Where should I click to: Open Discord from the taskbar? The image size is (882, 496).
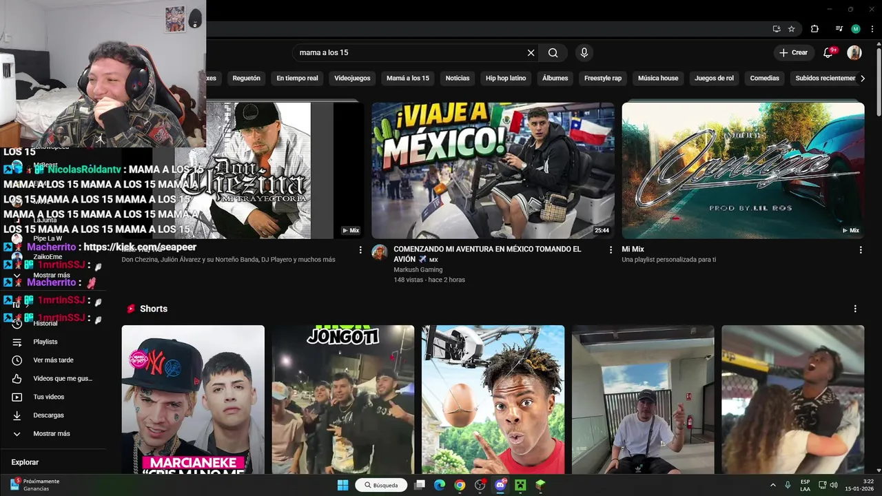click(x=500, y=485)
